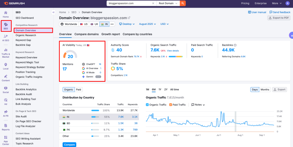Open the User manual
The image size is (293, 147).
coord(257,12)
